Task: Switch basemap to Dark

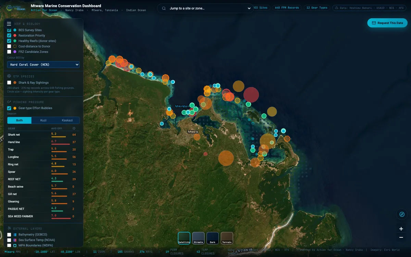Action: [x=213, y=238]
